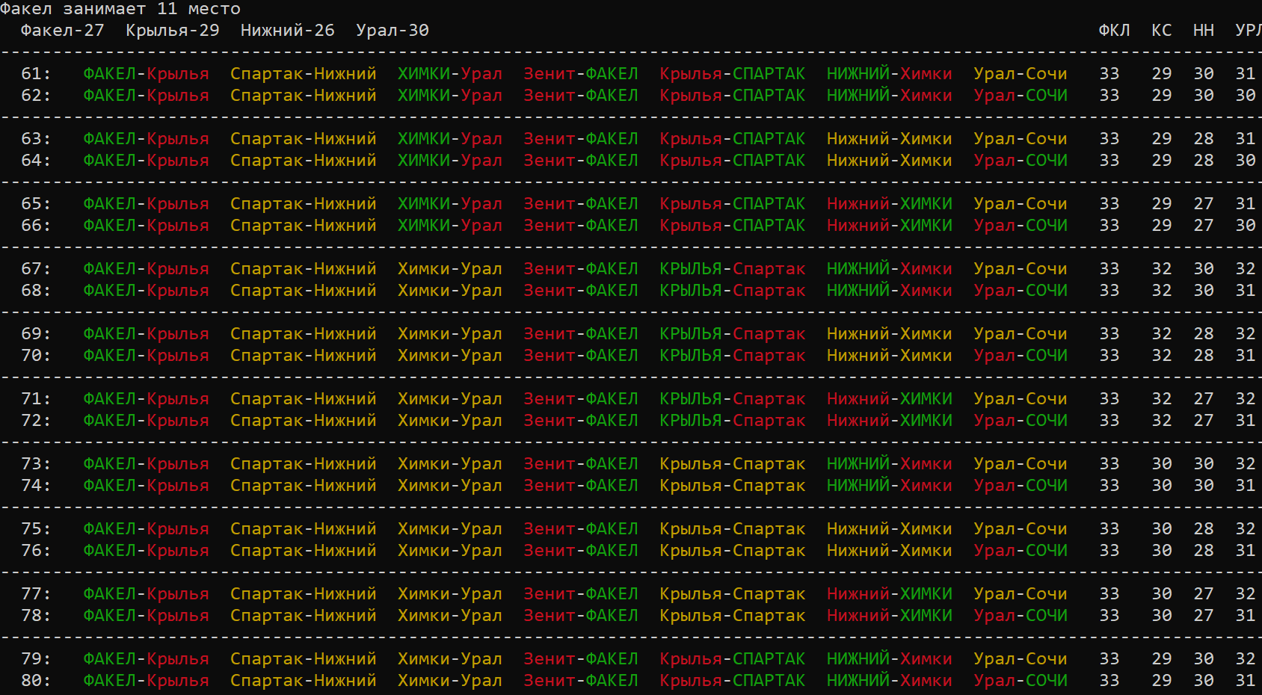Select 'Зенит-ФАКЕЛ' in row 80
The height and width of the screenshot is (695, 1262).
pyautogui.click(x=581, y=681)
